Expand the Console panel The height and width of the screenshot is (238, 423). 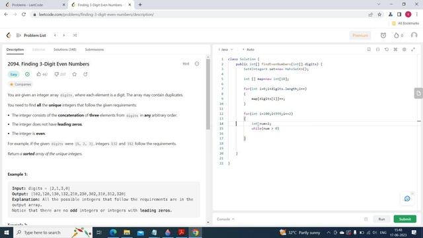[x=225, y=219]
